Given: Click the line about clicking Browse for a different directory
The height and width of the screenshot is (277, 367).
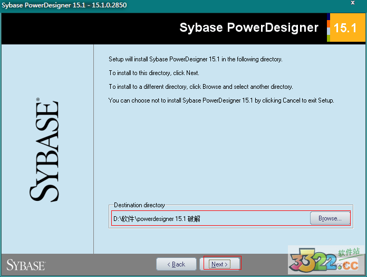Looking at the screenshot, I should click(x=200, y=87).
